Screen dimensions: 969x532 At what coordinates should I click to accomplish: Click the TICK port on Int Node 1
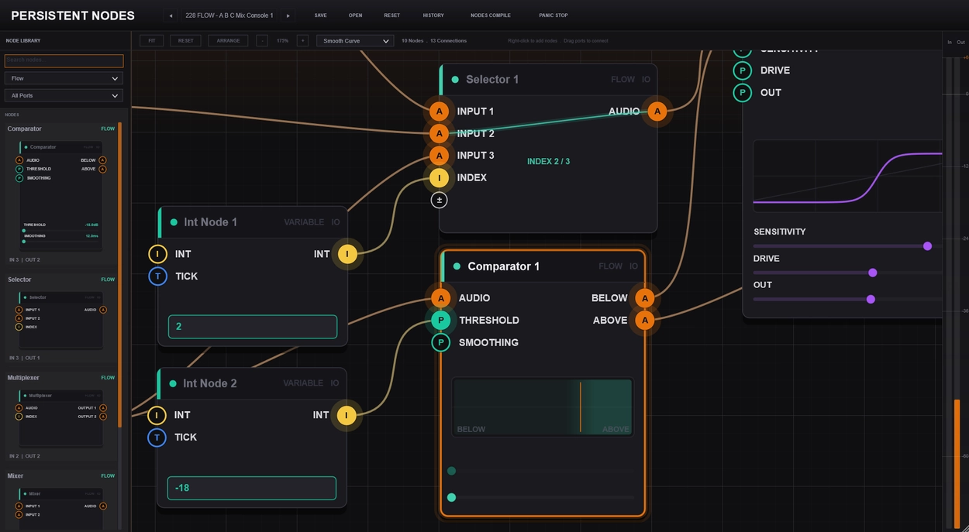click(157, 276)
